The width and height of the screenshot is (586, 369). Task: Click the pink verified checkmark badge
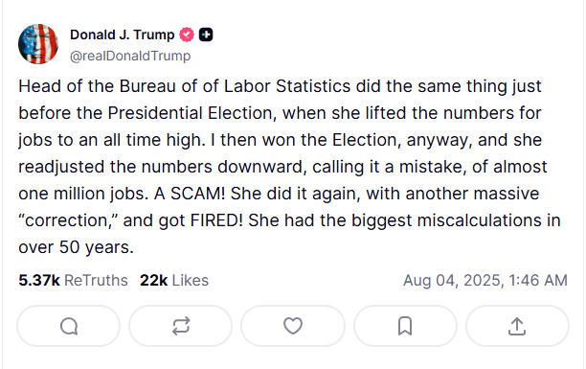coord(187,35)
